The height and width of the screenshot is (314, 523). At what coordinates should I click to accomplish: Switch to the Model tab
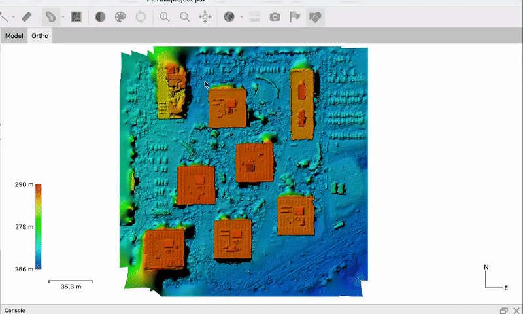tap(14, 35)
